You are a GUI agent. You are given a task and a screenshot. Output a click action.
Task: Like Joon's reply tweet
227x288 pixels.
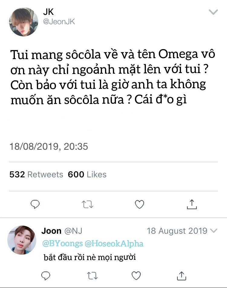point(136,275)
